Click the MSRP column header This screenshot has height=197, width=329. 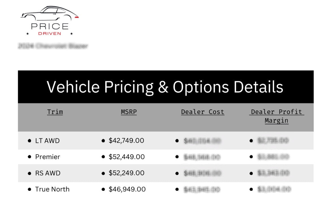point(129,112)
